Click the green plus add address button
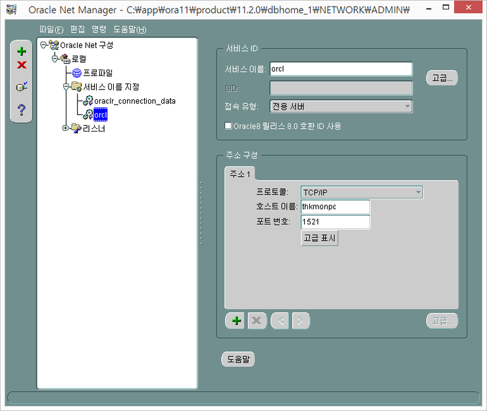Viewport: 487px width, 411px height. click(x=237, y=321)
